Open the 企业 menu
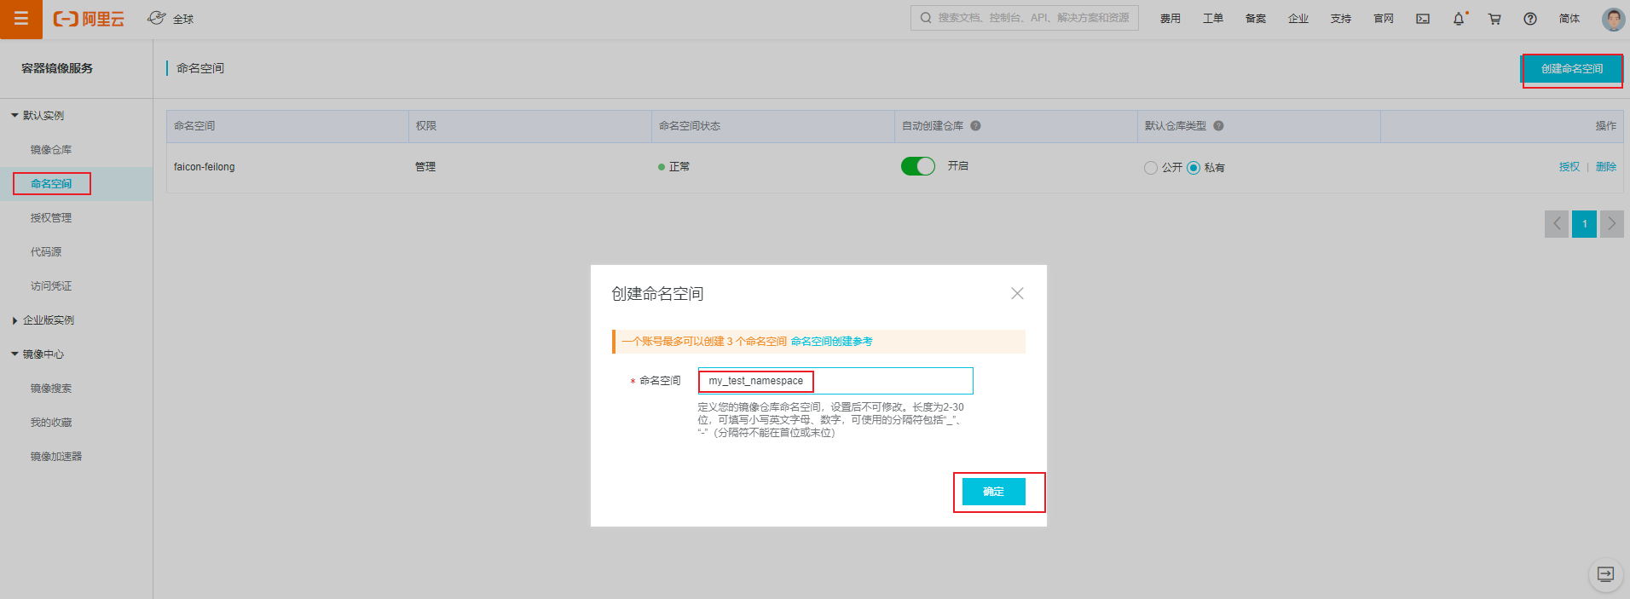Image resolution: width=1630 pixels, height=599 pixels. click(1298, 19)
